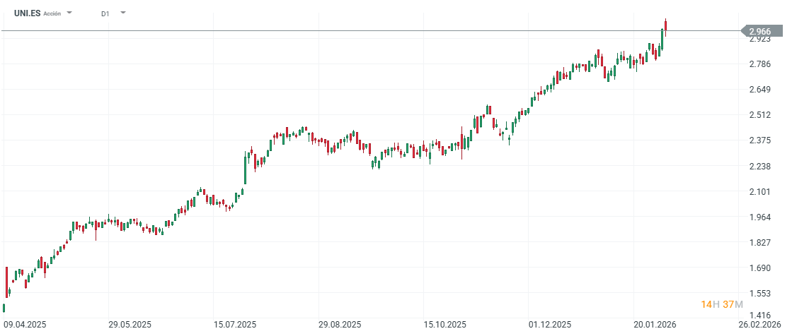This screenshot has height=336, width=792.
Task: Select the current price tag 2.966
Action: [x=761, y=31]
